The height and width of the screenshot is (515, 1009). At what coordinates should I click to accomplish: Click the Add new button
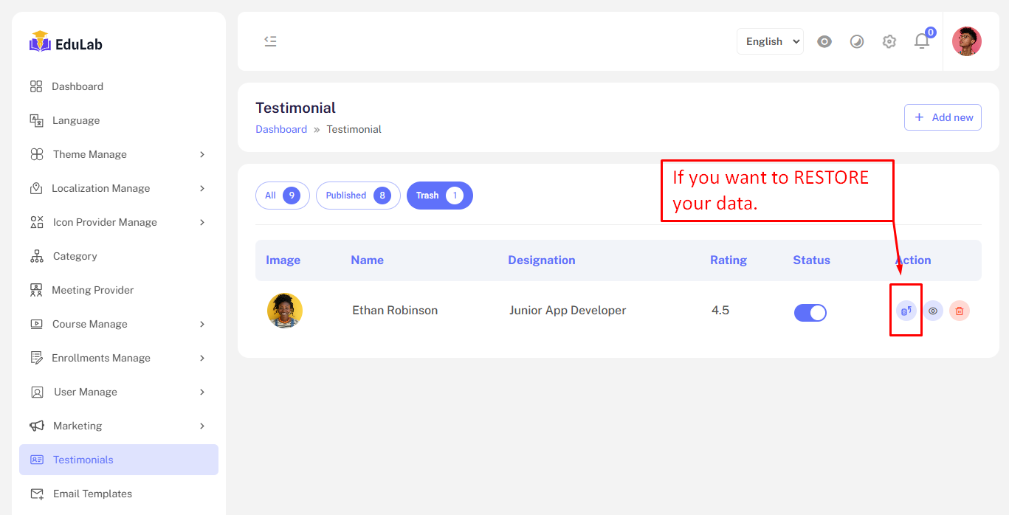coord(943,117)
